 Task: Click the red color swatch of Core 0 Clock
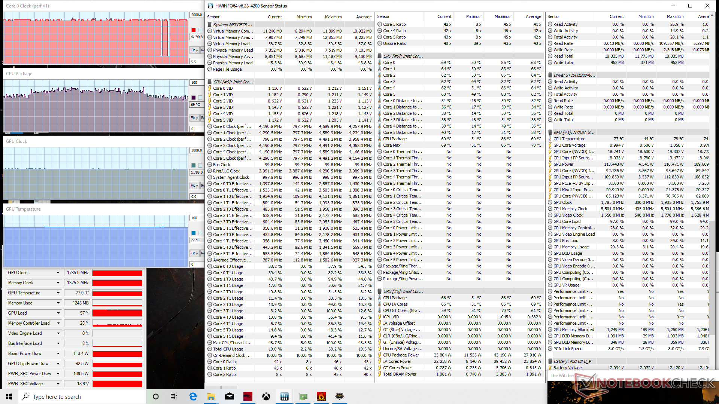point(193,30)
